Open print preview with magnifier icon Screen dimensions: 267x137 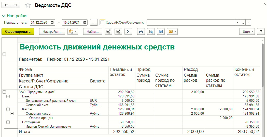pos(151,31)
